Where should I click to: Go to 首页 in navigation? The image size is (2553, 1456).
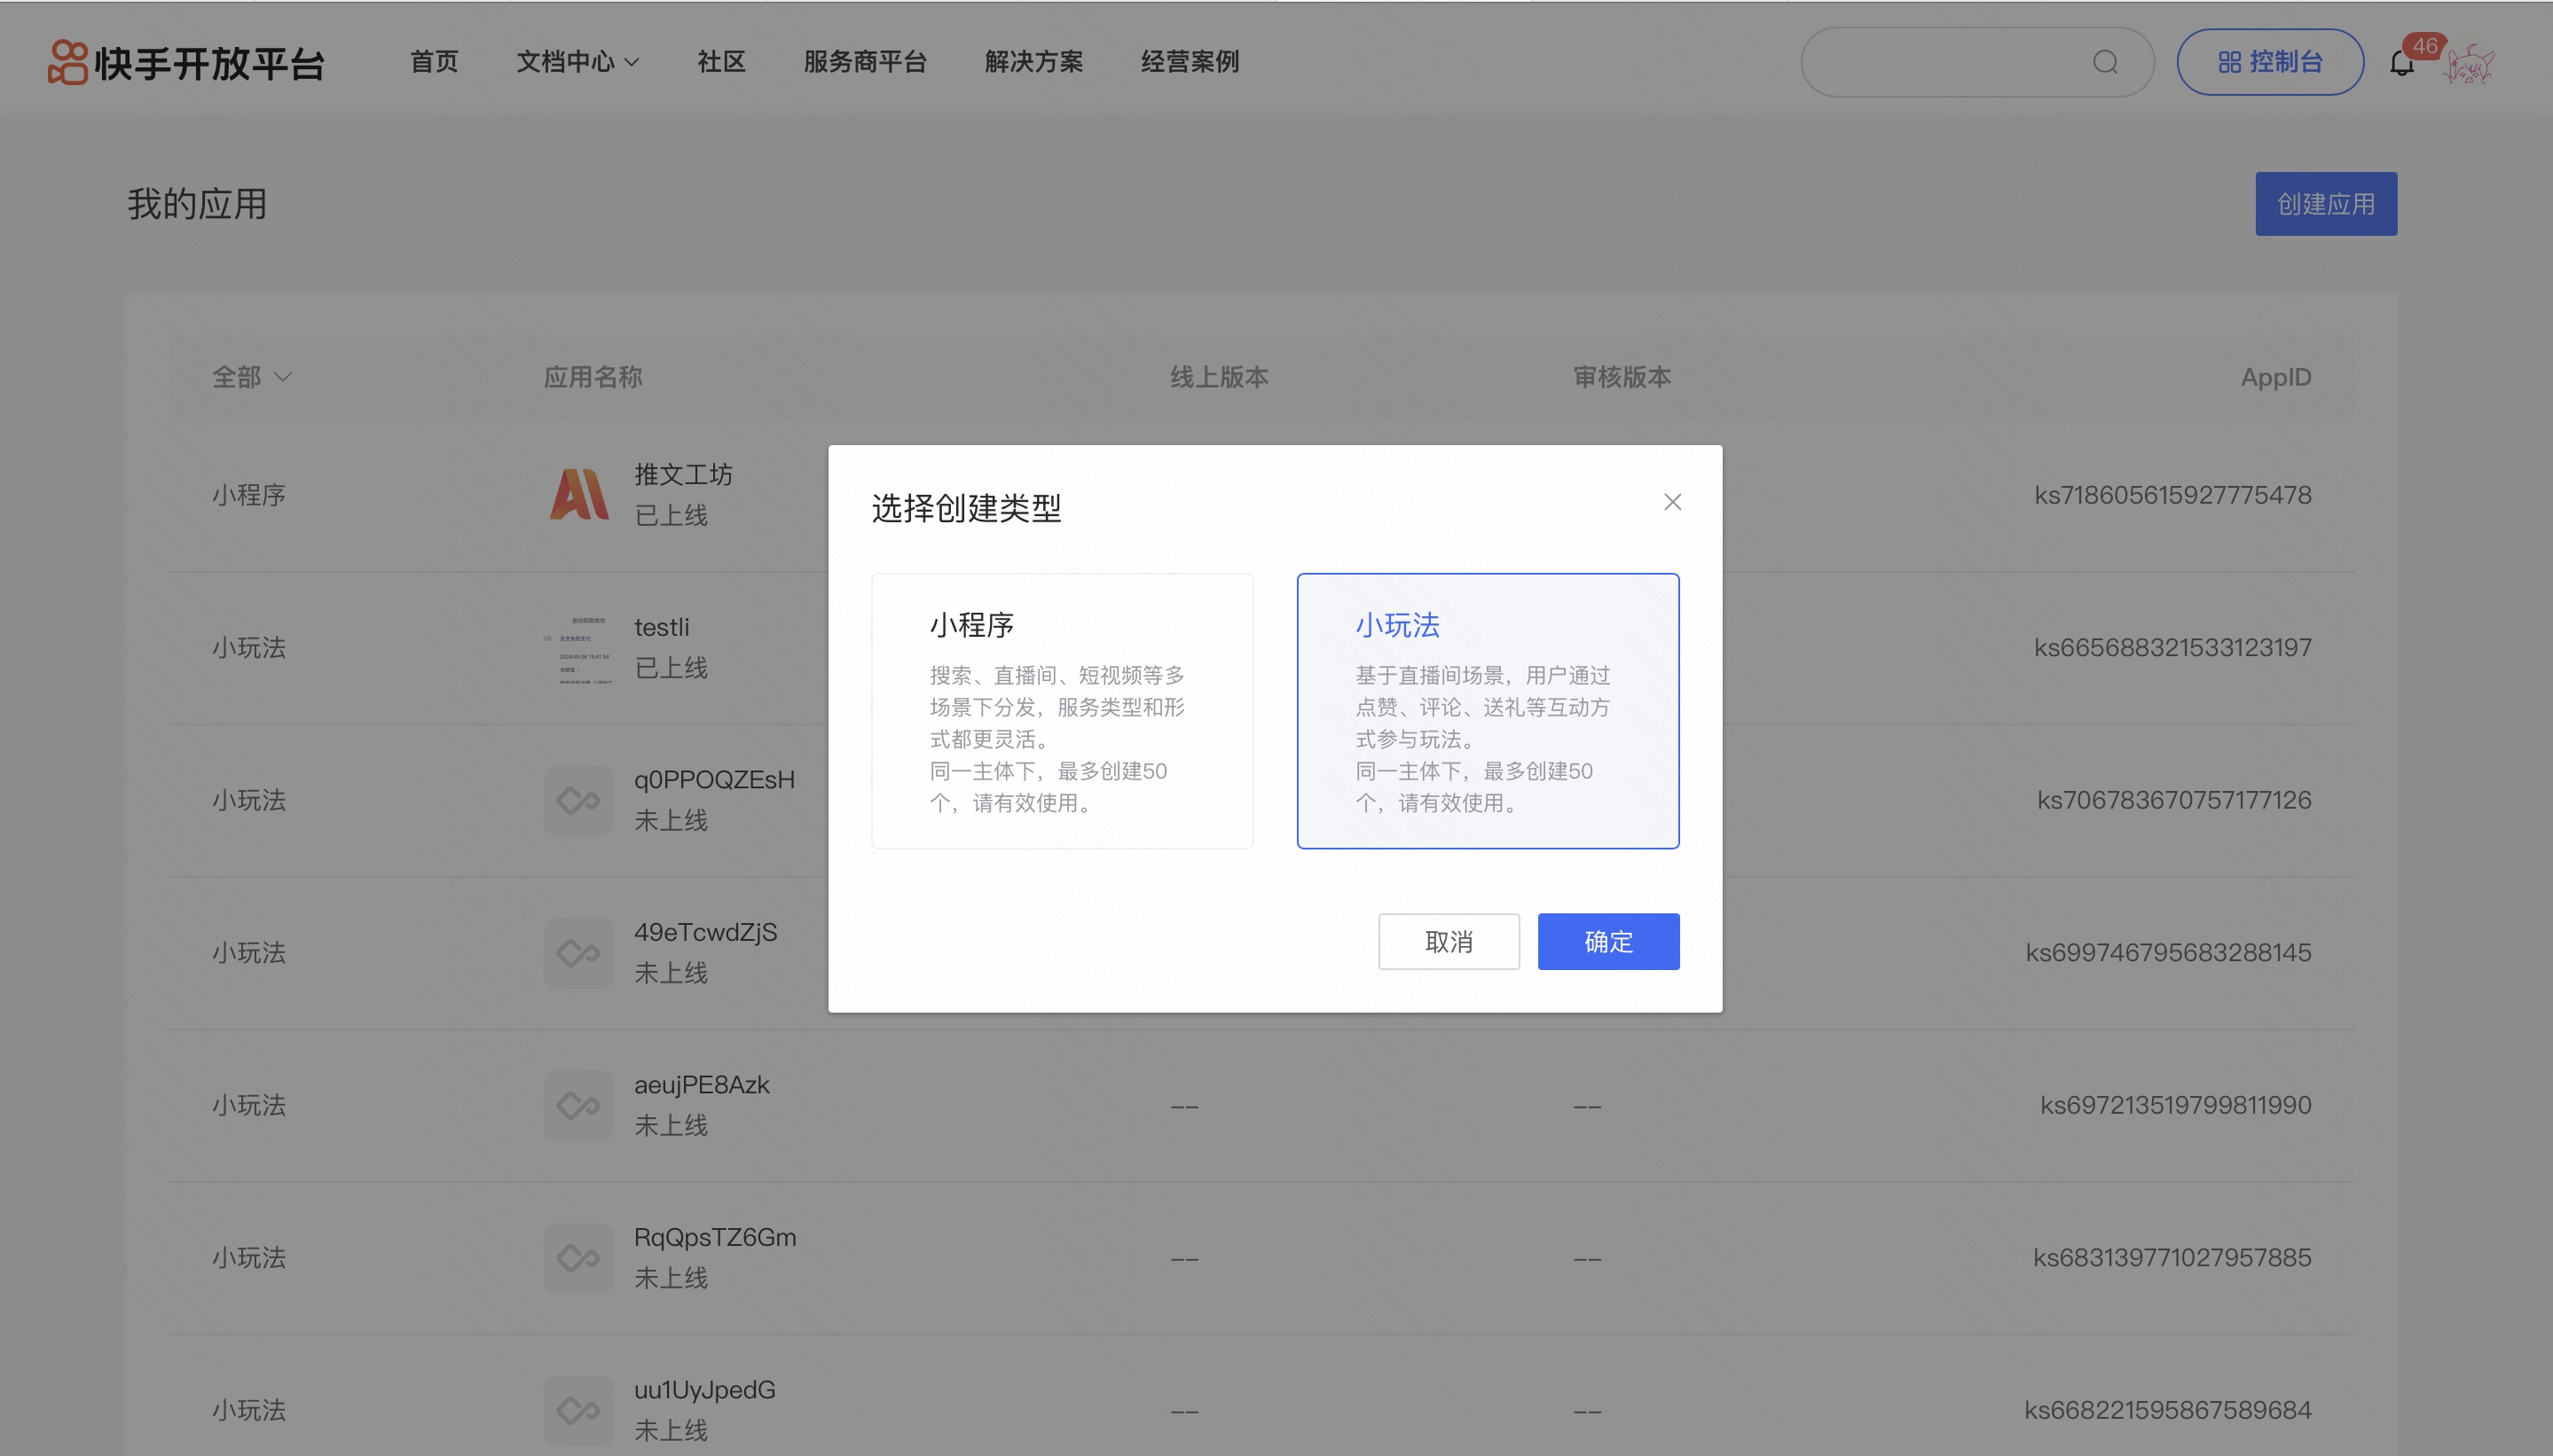(x=433, y=62)
